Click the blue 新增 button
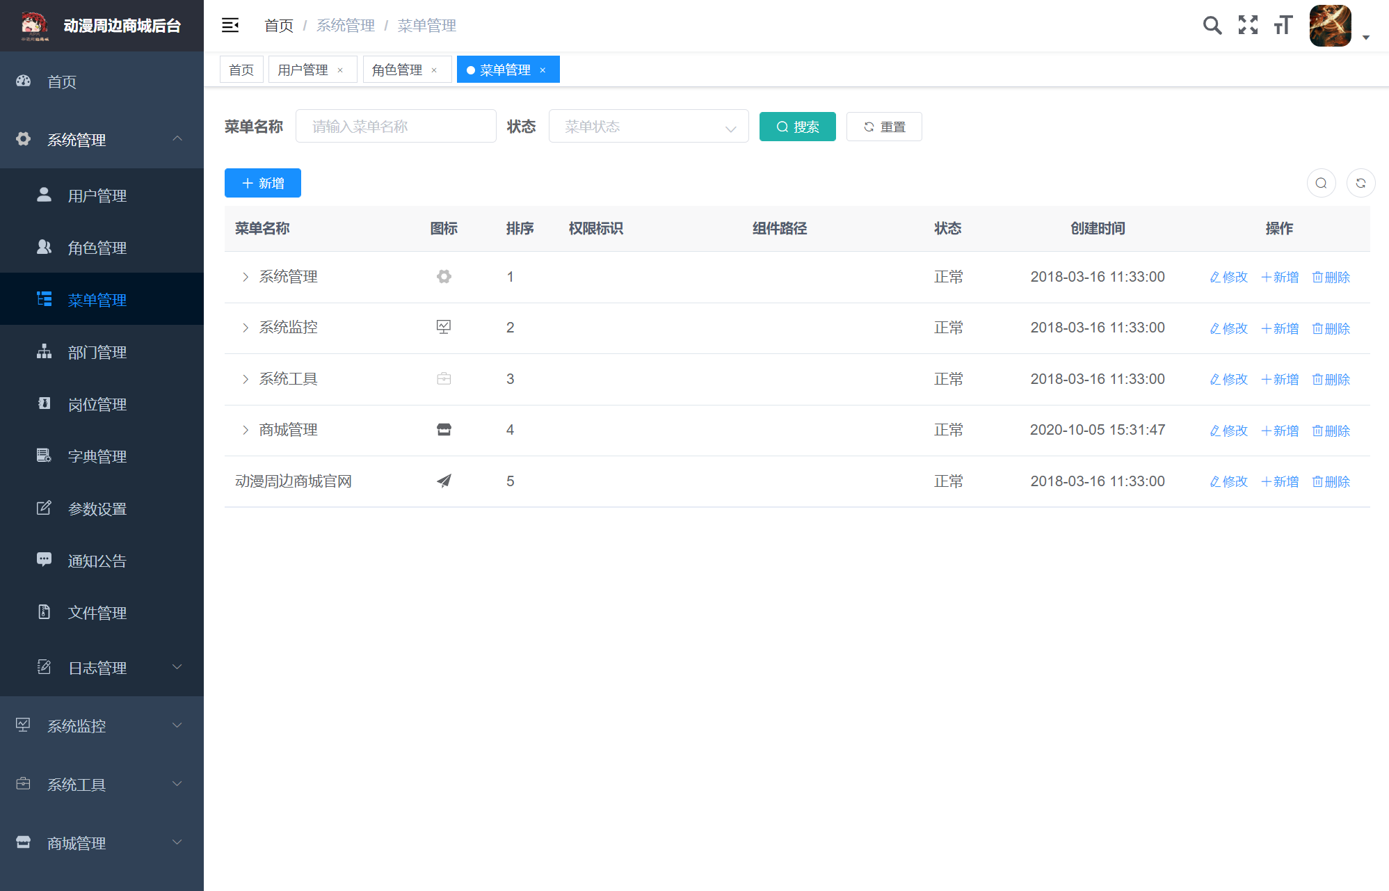 pyautogui.click(x=262, y=184)
